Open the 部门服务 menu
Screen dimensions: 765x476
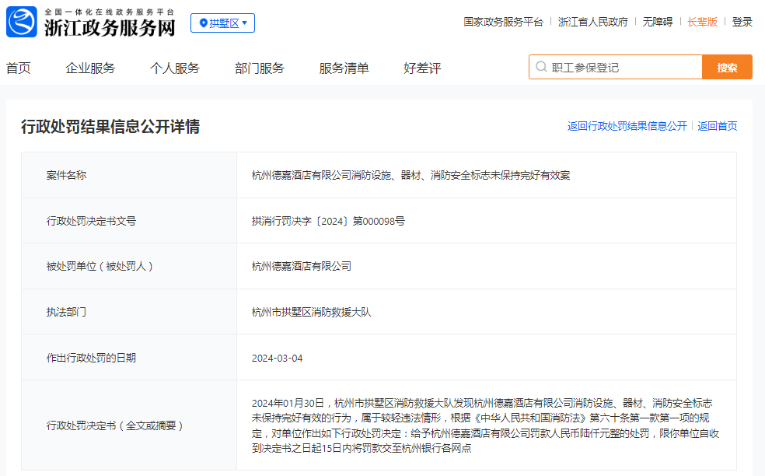[259, 68]
